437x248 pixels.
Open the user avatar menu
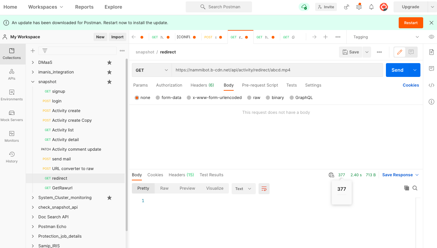(383, 7)
